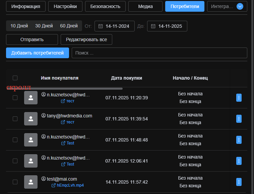254x194 pixels.
Task: Select the 10 Дней period filter
Action: click(19, 26)
